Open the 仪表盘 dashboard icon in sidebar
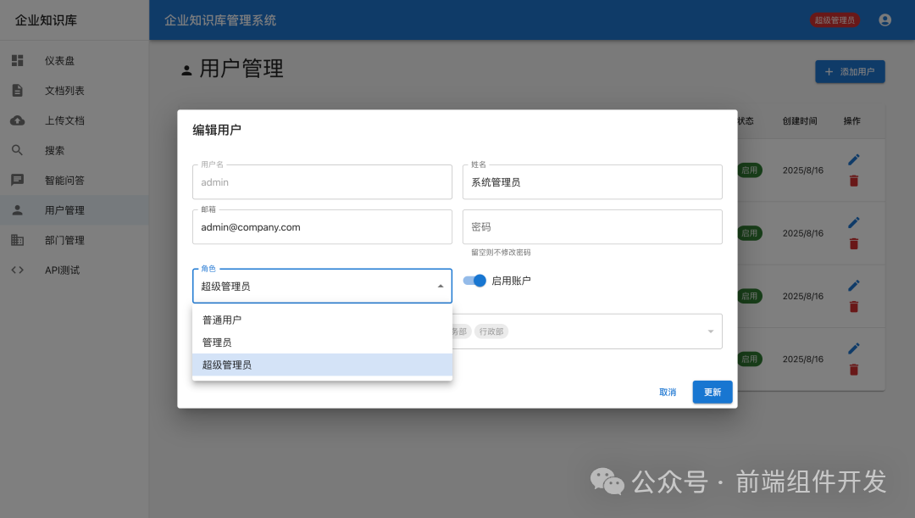This screenshot has width=915, height=518. point(17,60)
